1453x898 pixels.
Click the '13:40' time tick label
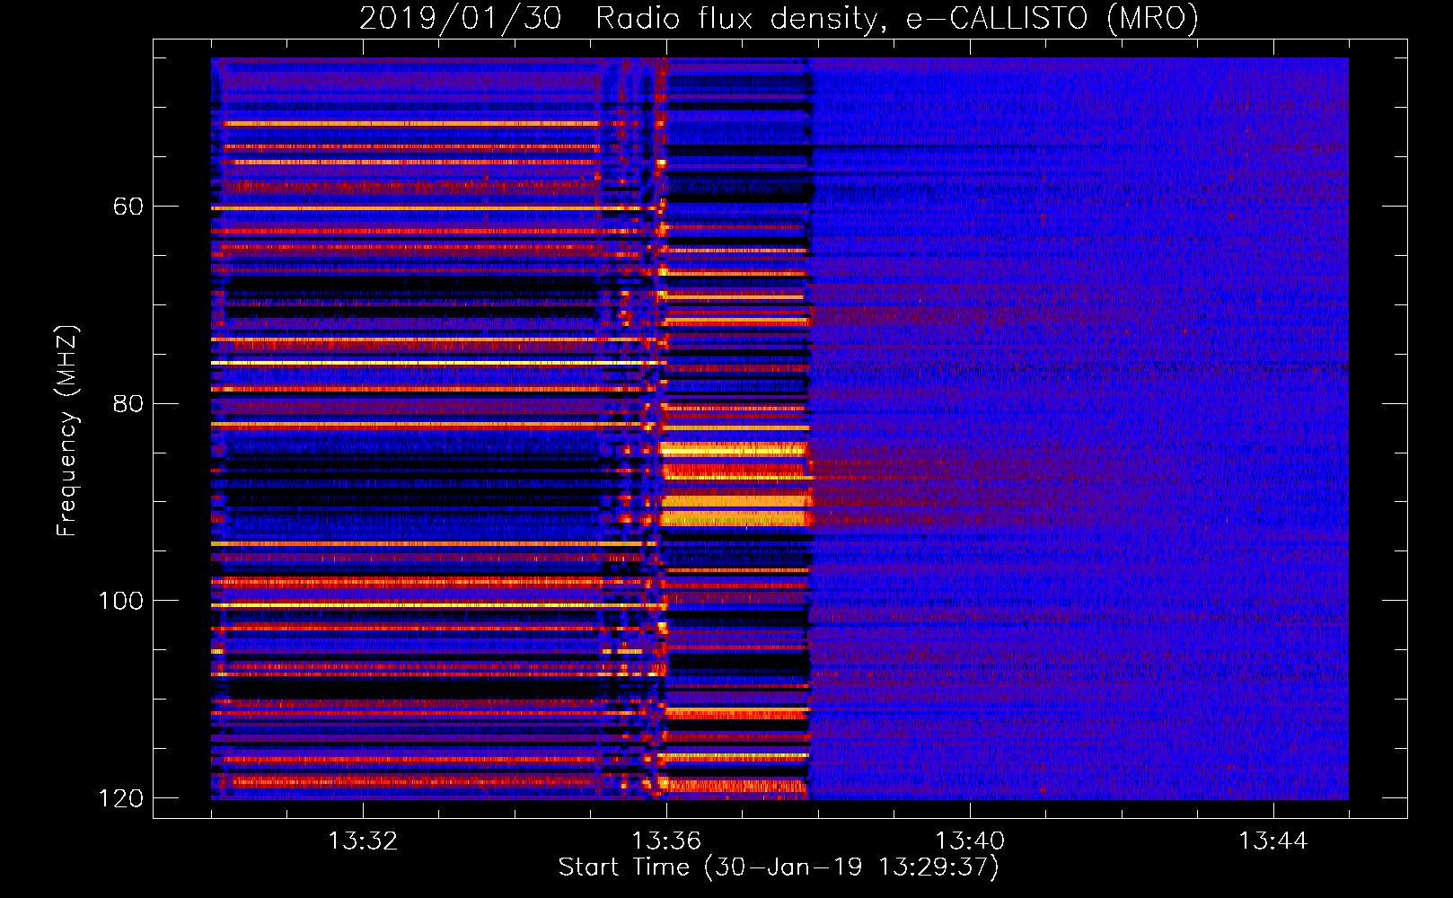(x=970, y=841)
